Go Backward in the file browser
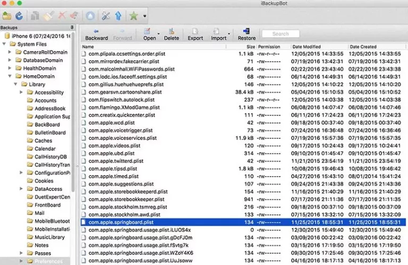The image size is (408, 265). (x=97, y=35)
